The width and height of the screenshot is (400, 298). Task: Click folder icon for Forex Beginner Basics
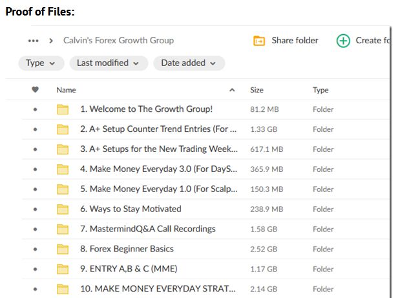63,249
